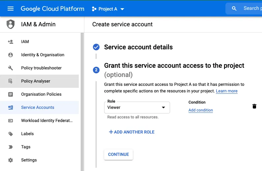Click ADD ANOTHER ROLE button
The width and height of the screenshot is (262, 171).
[132, 132]
